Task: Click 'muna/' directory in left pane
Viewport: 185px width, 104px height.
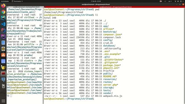Action: (x=27, y=39)
